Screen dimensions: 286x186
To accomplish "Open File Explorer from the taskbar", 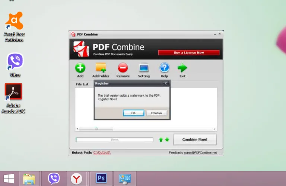I will pyautogui.click(x=29, y=179).
